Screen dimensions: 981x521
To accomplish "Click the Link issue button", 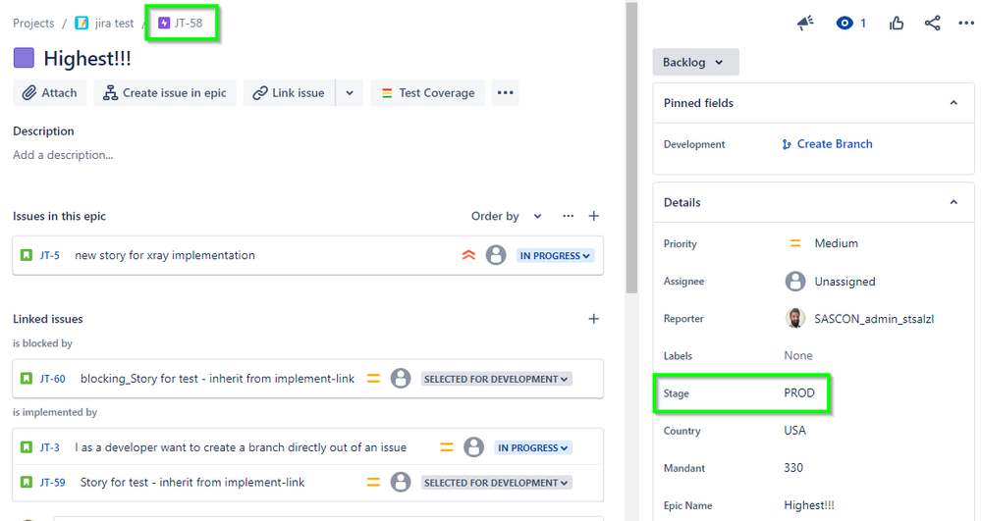I will tap(289, 92).
